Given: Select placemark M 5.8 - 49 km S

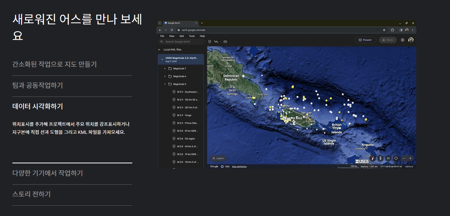Looking at the screenshot, I should [x=188, y=146].
